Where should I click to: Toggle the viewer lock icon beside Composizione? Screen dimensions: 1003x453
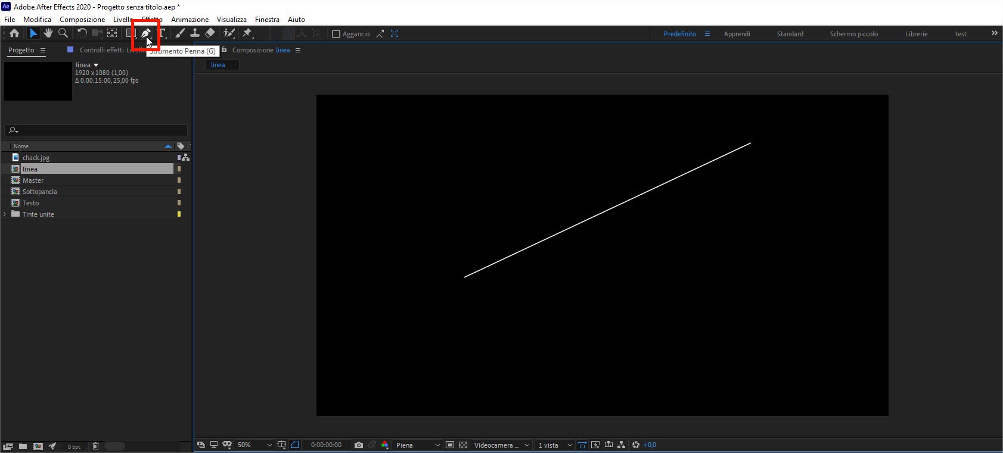224,50
